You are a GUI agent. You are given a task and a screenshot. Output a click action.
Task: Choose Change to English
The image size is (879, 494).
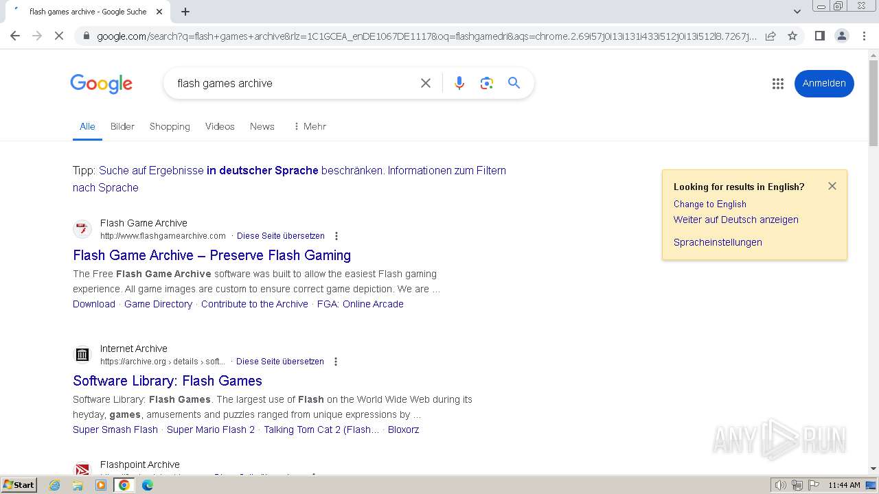[709, 204]
